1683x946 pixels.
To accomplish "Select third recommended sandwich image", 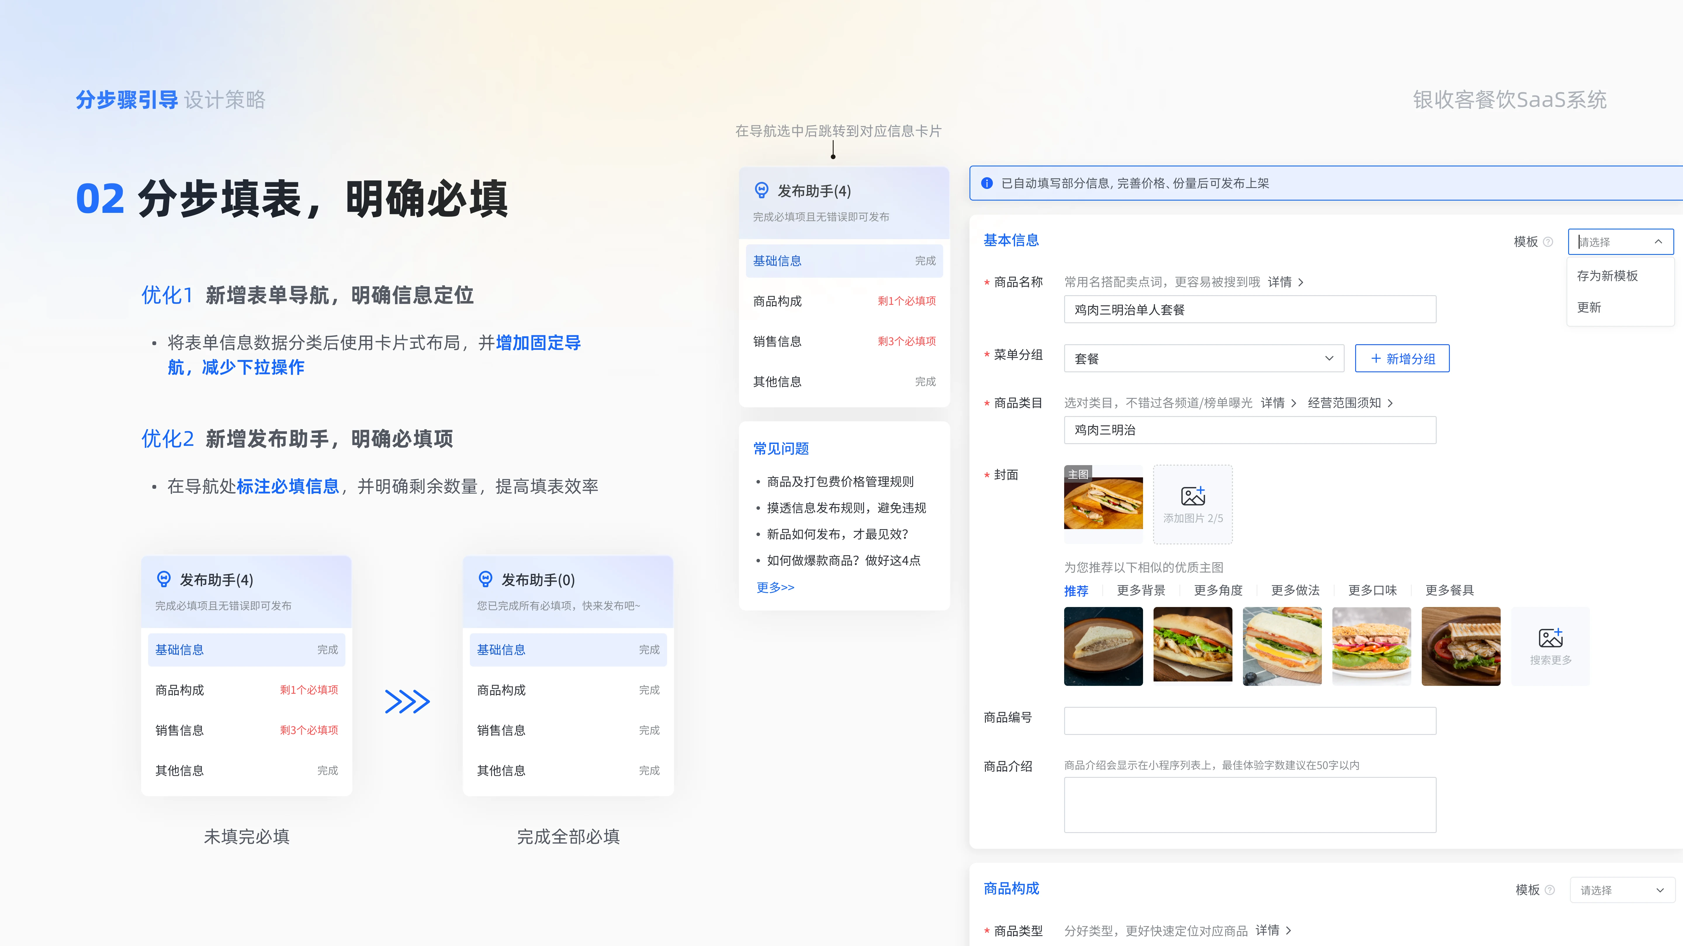I will (x=1282, y=646).
